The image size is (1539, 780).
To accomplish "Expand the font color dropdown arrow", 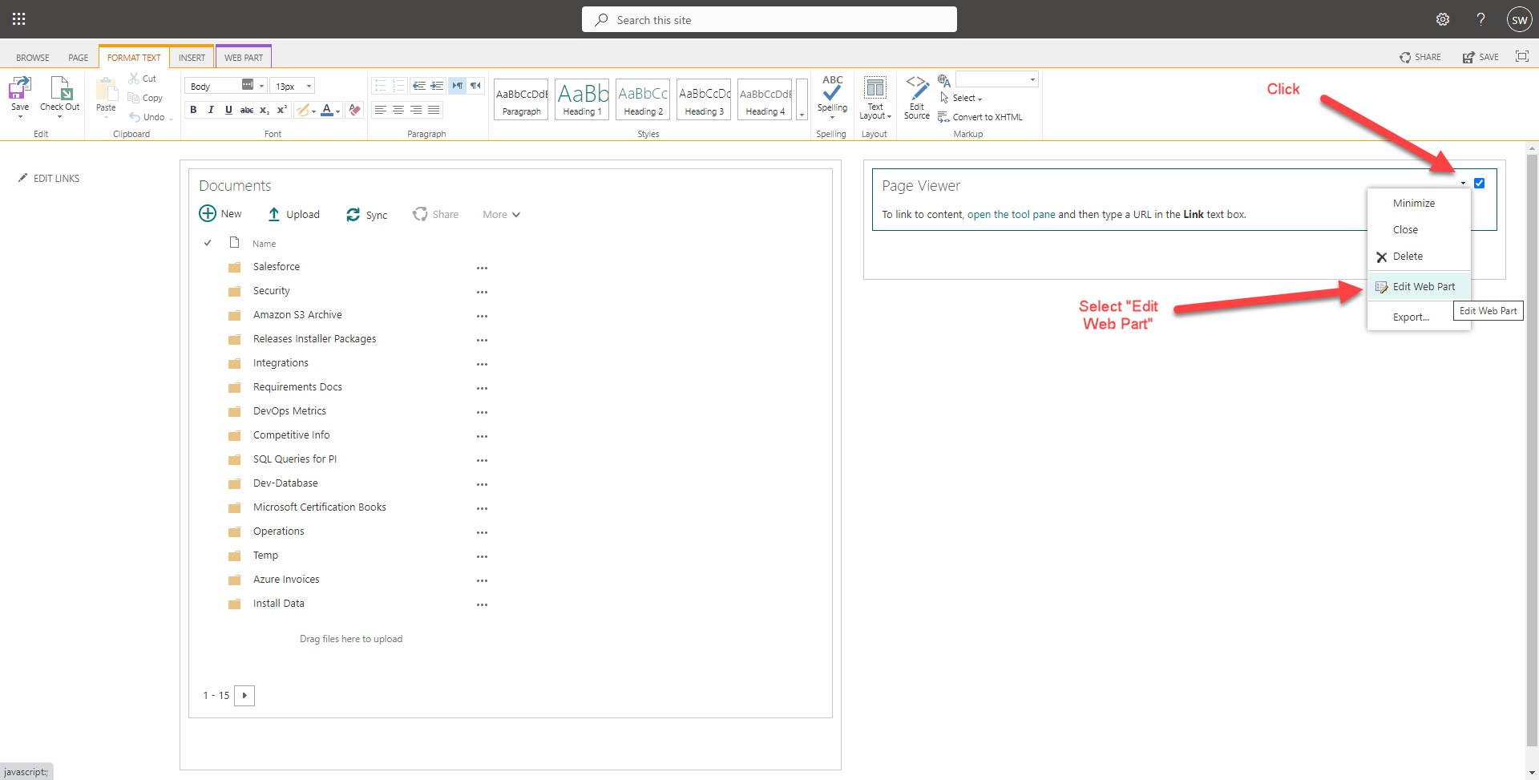I will (x=338, y=111).
